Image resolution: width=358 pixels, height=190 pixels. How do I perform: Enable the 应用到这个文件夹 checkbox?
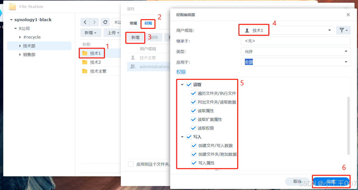click(x=131, y=164)
